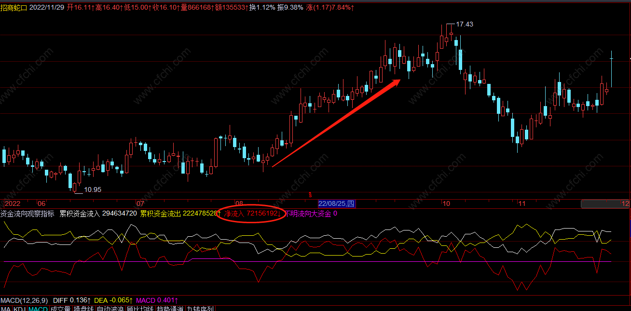Click the DIFF 0.136 value
631x311 pixels.
(71, 300)
